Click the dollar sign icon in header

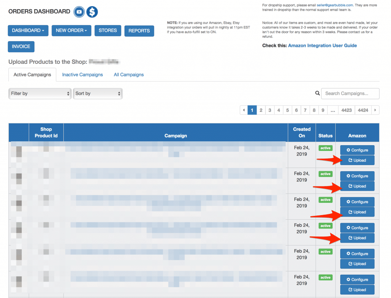coord(92,12)
